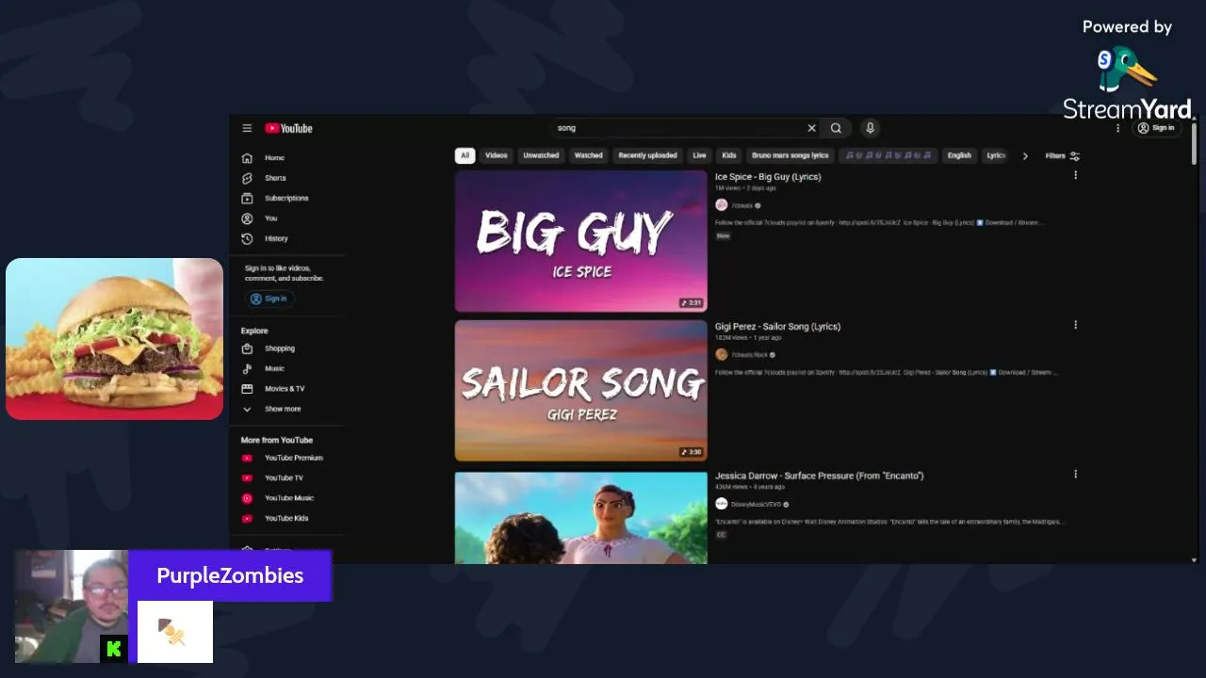Show more filter chips with the right chevron
The width and height of the screenshot is (1206, 678).
1025,155
